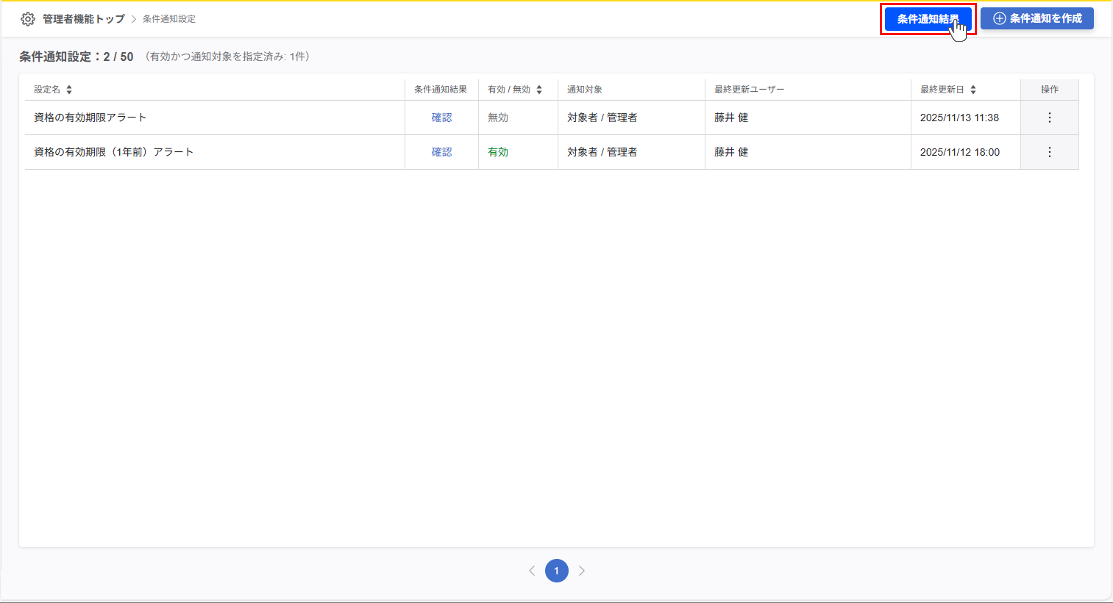
Task: Select page 1 pagination button
Action: 556,571
